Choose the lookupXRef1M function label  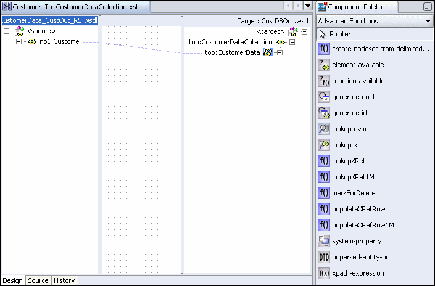pyautogui.click(x=353, y=177)
